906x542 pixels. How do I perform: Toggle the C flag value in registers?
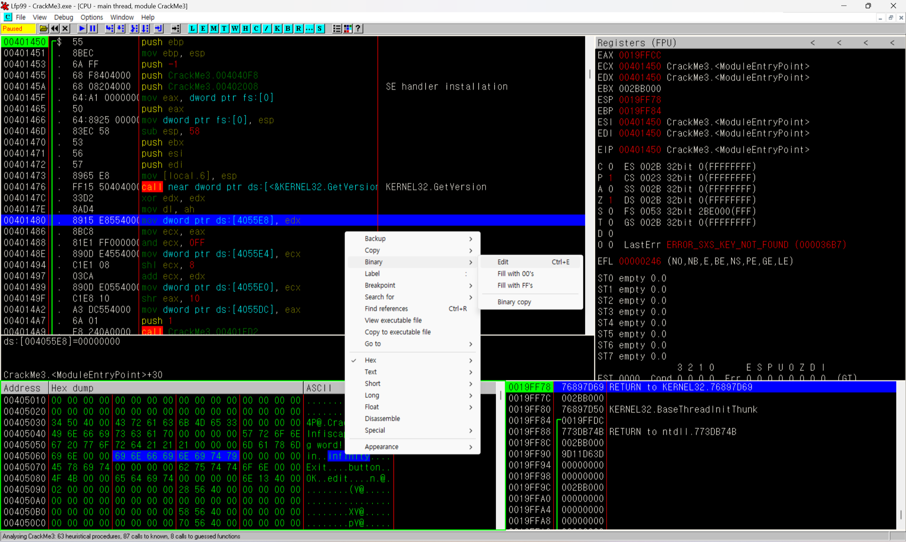pyautogui.click(x=610, y=167)
